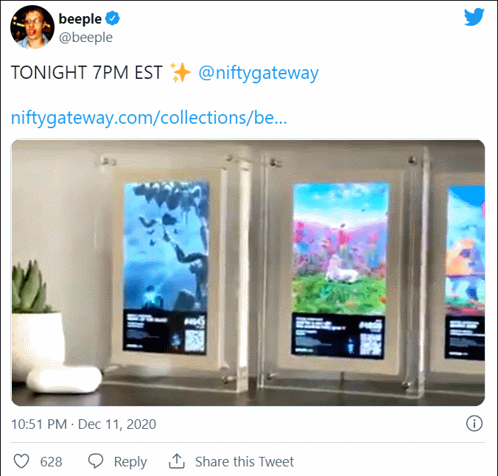Viewport: 498px width, 476px height.
Task: Click the 628 likes count
Action: [x=51, y=461]
